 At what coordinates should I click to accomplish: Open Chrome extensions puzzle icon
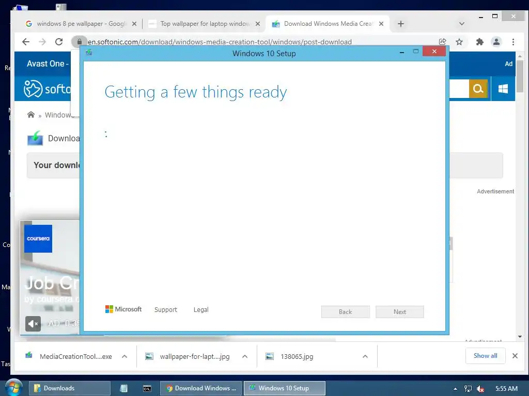click(479, 42)
